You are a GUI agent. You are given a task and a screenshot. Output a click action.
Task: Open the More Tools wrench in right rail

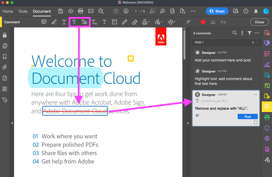267,160
